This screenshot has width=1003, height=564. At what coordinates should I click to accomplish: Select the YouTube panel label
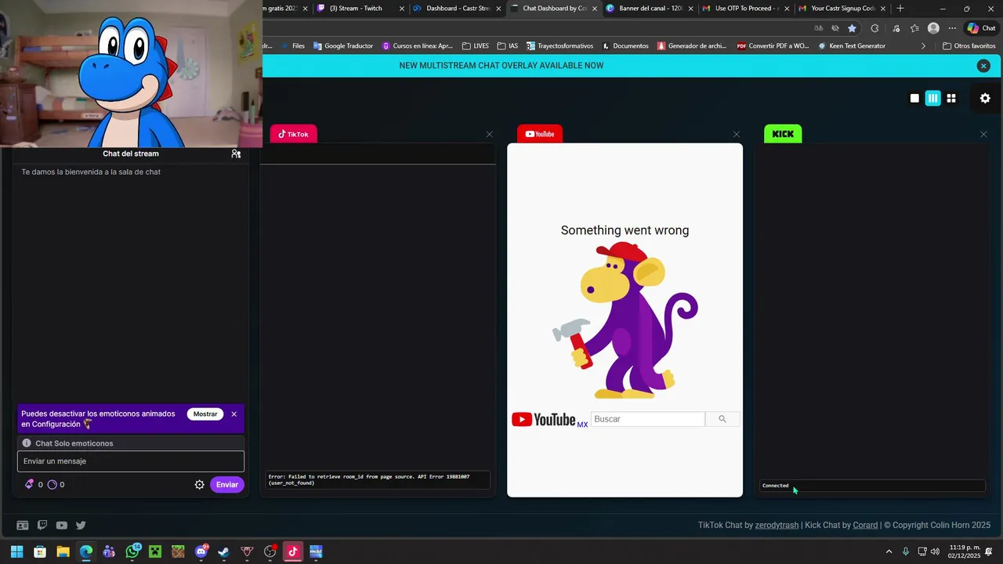(x=540, y=134)
